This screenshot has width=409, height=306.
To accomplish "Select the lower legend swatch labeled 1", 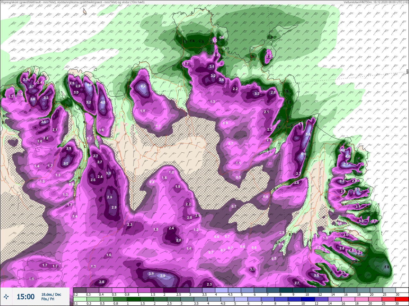I will (134, 299).
